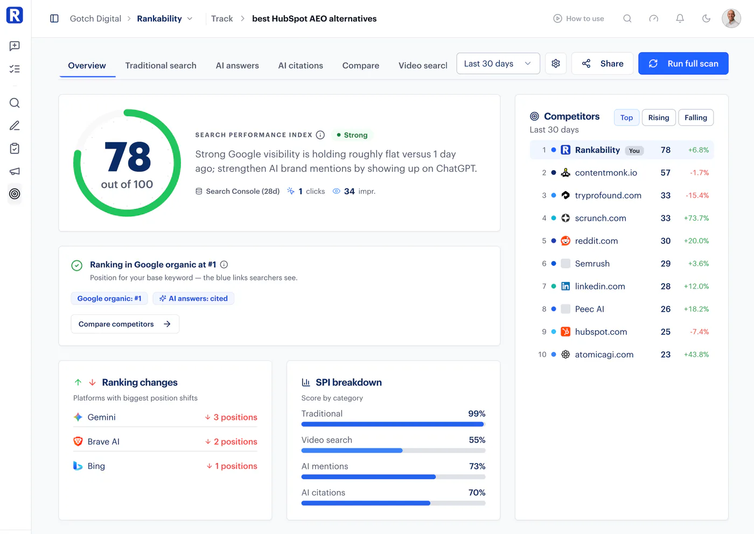Click the gauge speedometer icon in header
Viewport: 754px width, 534px height.
654,18
